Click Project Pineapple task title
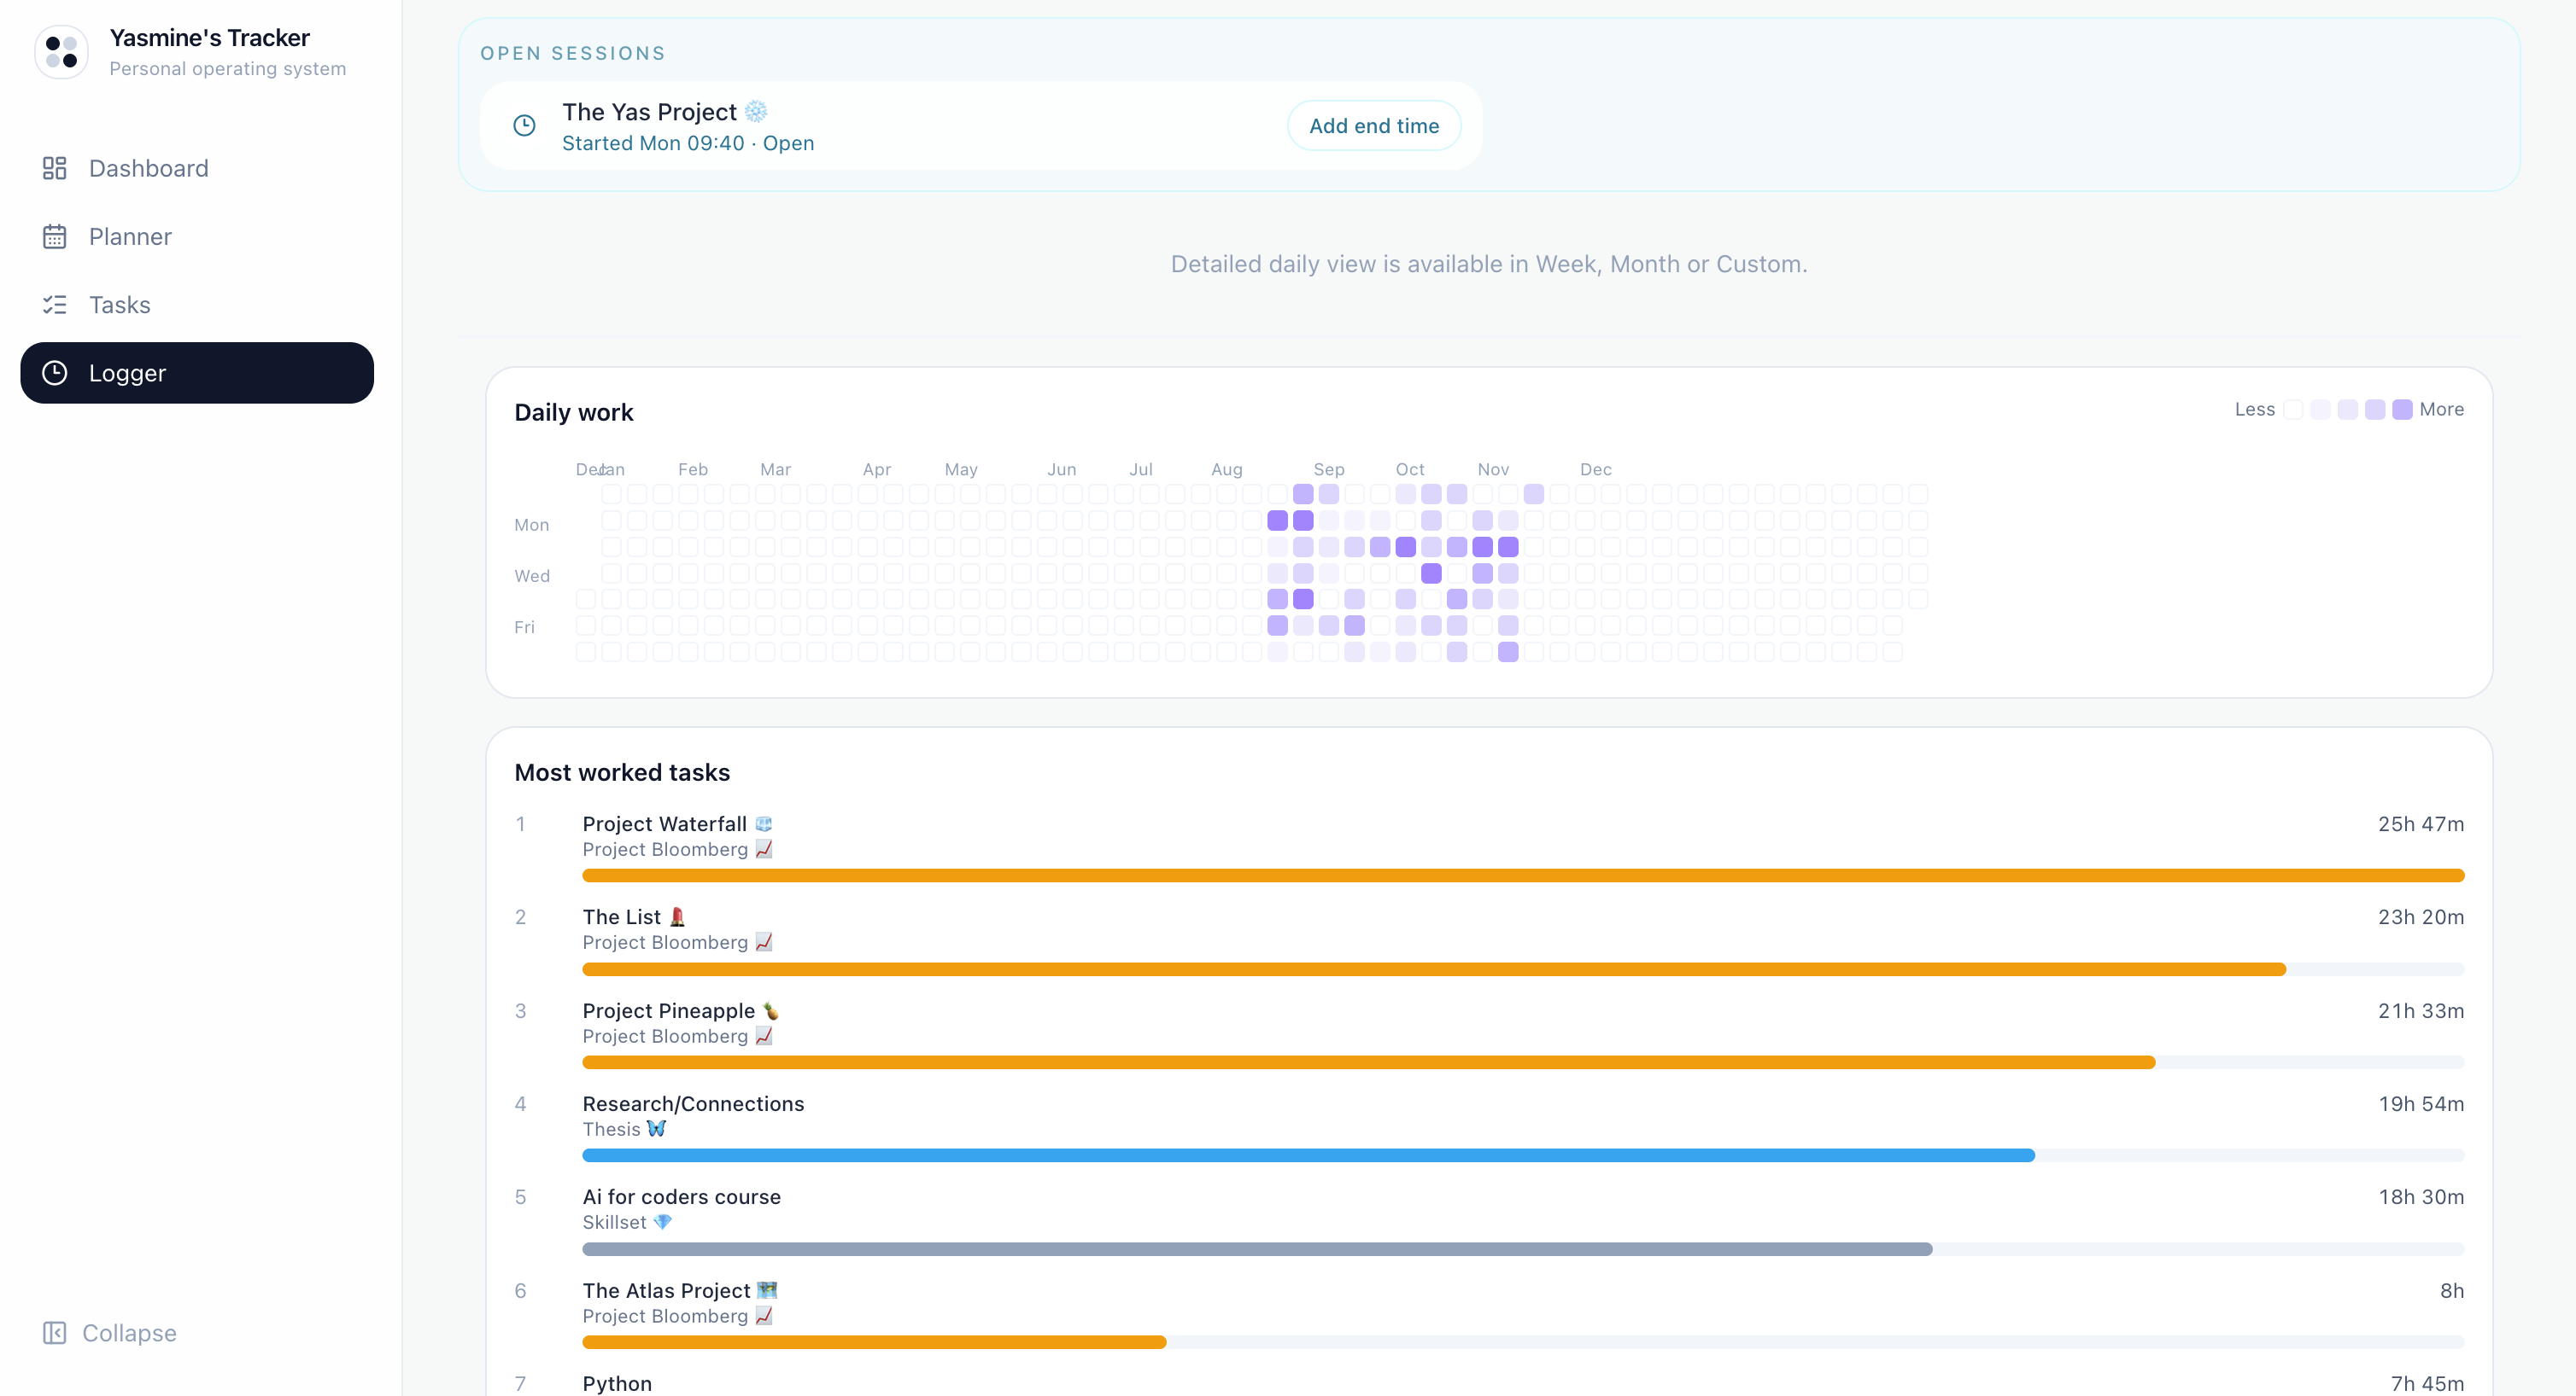 669,1010
